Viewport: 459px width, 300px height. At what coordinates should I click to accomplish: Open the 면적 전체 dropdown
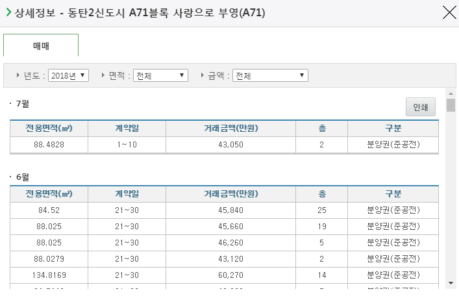160,75
